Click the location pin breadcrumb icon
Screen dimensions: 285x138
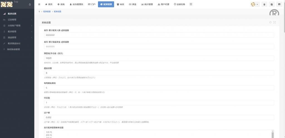(x=40, y=12)
